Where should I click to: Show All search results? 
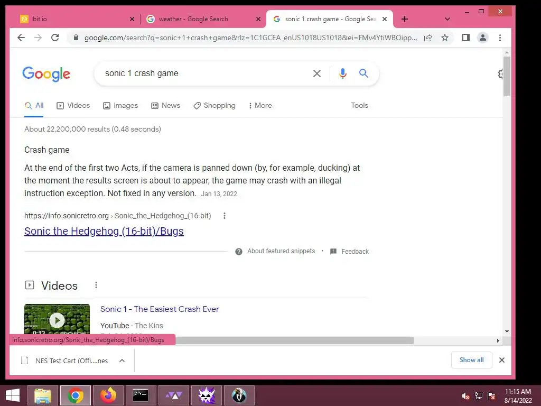(x=34, y=105)
